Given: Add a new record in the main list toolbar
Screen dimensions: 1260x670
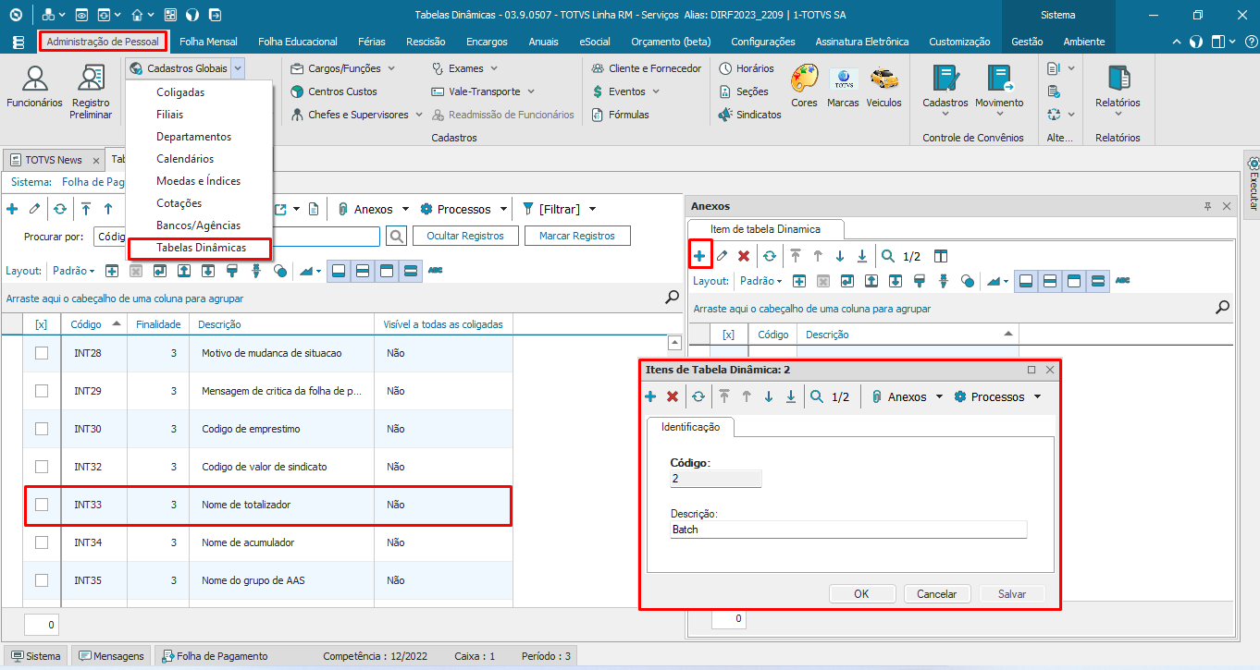Looking at the screenshot, I should click(x=12, y=209).
